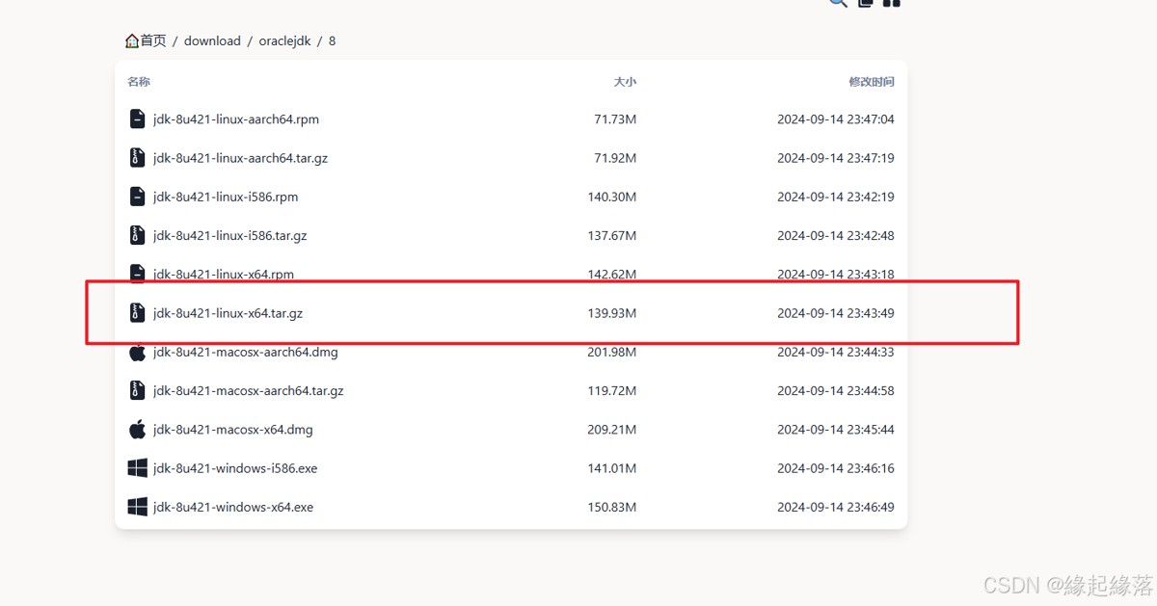Click the 142.62M size value
Screen dimensions: 1157x606
click(612, 275)
